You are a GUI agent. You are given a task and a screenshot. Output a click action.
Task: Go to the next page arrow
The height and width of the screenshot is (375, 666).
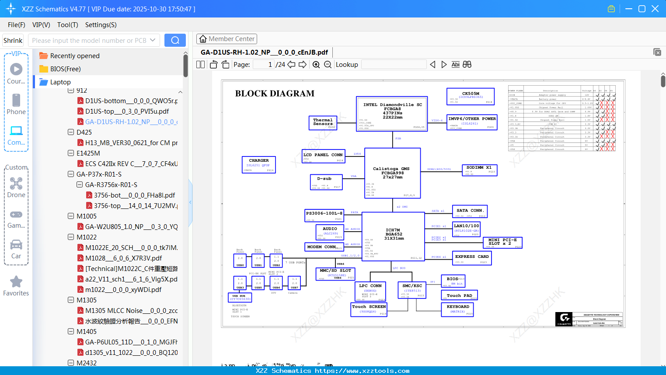[303, 64]
